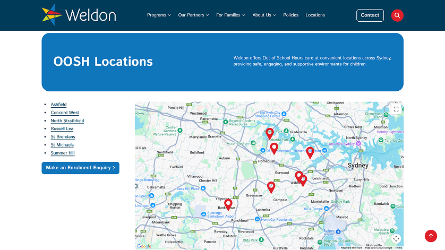Open the red search icon button

[397, 15]
